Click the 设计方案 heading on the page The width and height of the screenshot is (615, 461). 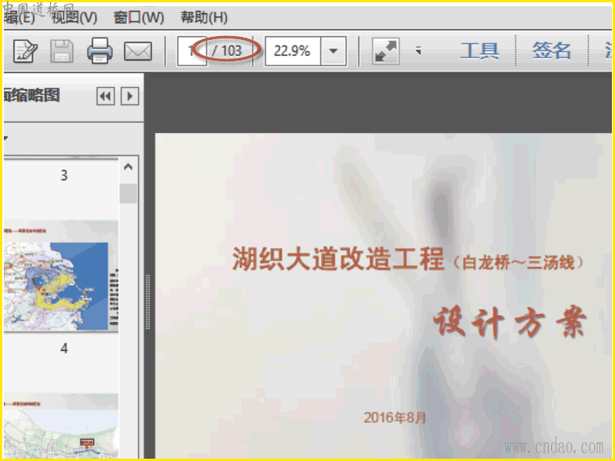(510, 322)
